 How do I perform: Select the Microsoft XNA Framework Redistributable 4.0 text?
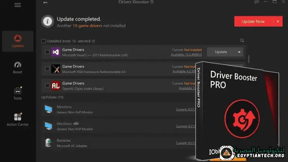(x=94, y=72)
